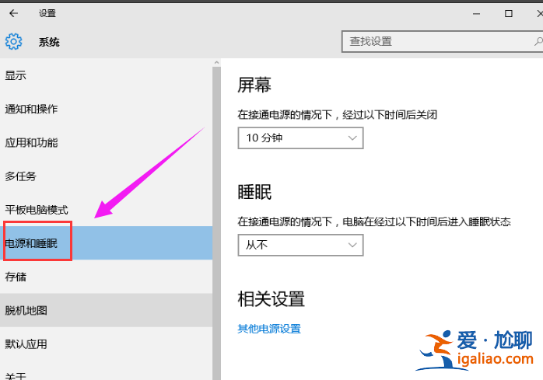This screenshot has height=380, width=543.
Task: Open the screen timeout dropdown showing 10 分钟
Action: click(x=300, y=138)
